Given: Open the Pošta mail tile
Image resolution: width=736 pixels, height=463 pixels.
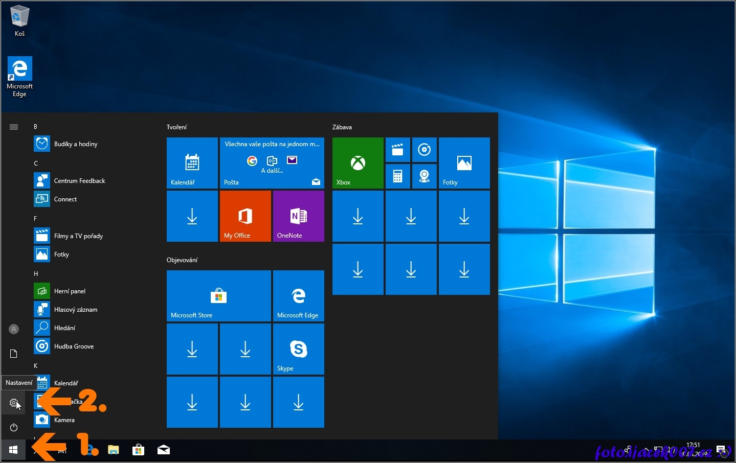Looking at the screenshot, I should coord(272,163).
